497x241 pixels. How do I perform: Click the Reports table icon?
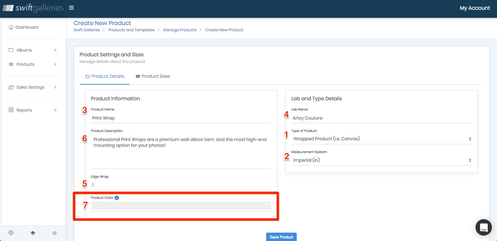(11, 110)
